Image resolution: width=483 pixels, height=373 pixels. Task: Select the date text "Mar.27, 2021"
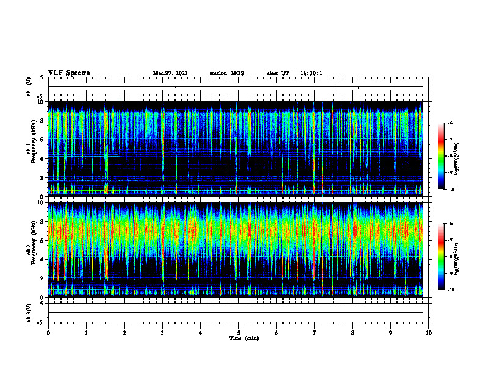(x=170, y=73)
